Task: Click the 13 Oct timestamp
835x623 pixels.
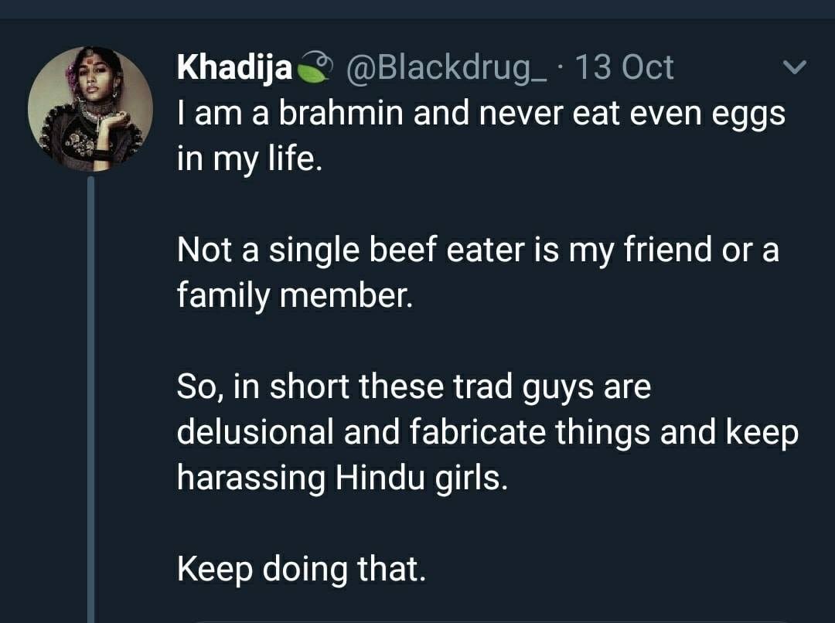Action: pos(625,68)
